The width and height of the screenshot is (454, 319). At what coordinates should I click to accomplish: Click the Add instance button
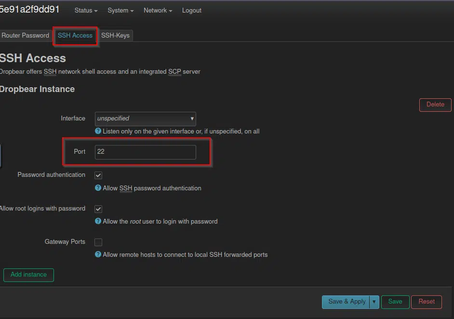click(x=28, y=275)
